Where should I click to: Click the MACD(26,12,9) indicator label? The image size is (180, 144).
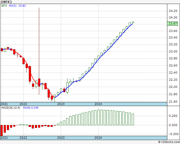pos(11,108)
